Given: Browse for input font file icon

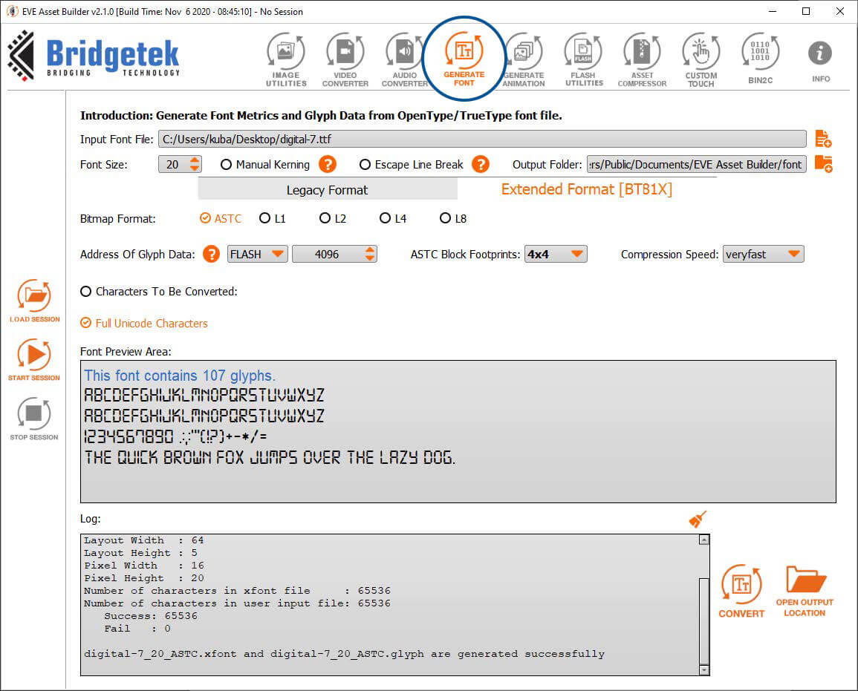Looking at the screenshot, I should coord(823,139).
